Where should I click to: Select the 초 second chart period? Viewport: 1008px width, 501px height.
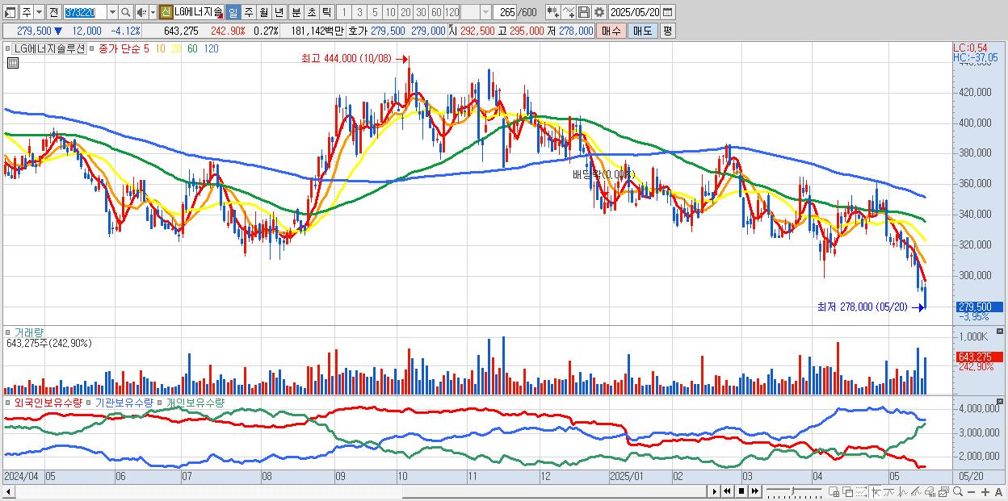(312, 12)
